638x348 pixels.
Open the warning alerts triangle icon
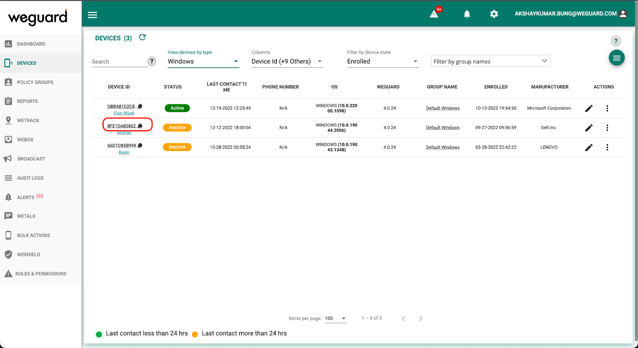(434, 14)
